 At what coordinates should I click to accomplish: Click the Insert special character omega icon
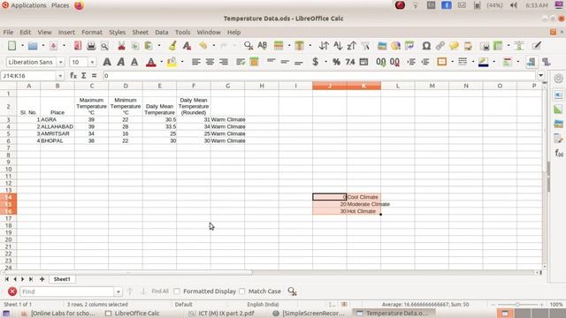click(x=426, y=46)
